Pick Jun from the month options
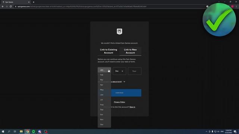239x134 pixels. (104, 95)
